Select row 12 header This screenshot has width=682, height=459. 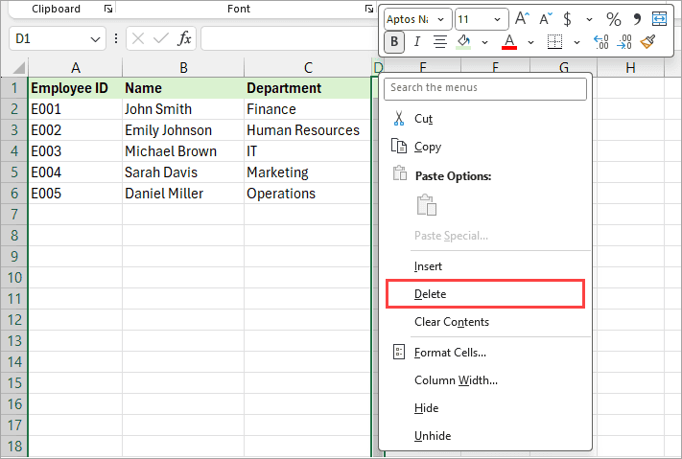(14, 320)
